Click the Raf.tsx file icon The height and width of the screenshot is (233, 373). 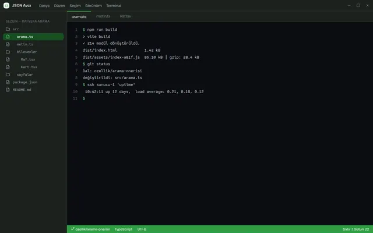click(x=8, y=59)
